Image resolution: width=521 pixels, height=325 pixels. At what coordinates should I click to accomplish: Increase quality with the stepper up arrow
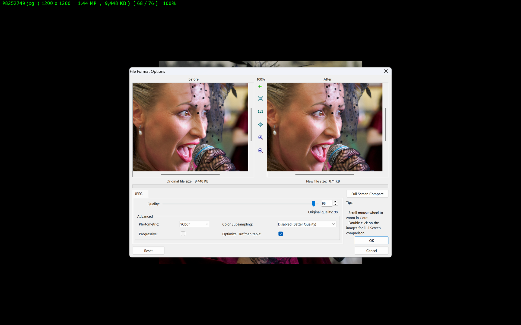coord(335,201)
